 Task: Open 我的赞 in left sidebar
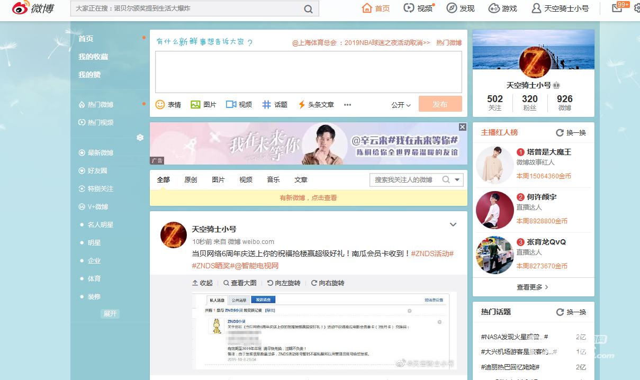[x=89, y=75]
